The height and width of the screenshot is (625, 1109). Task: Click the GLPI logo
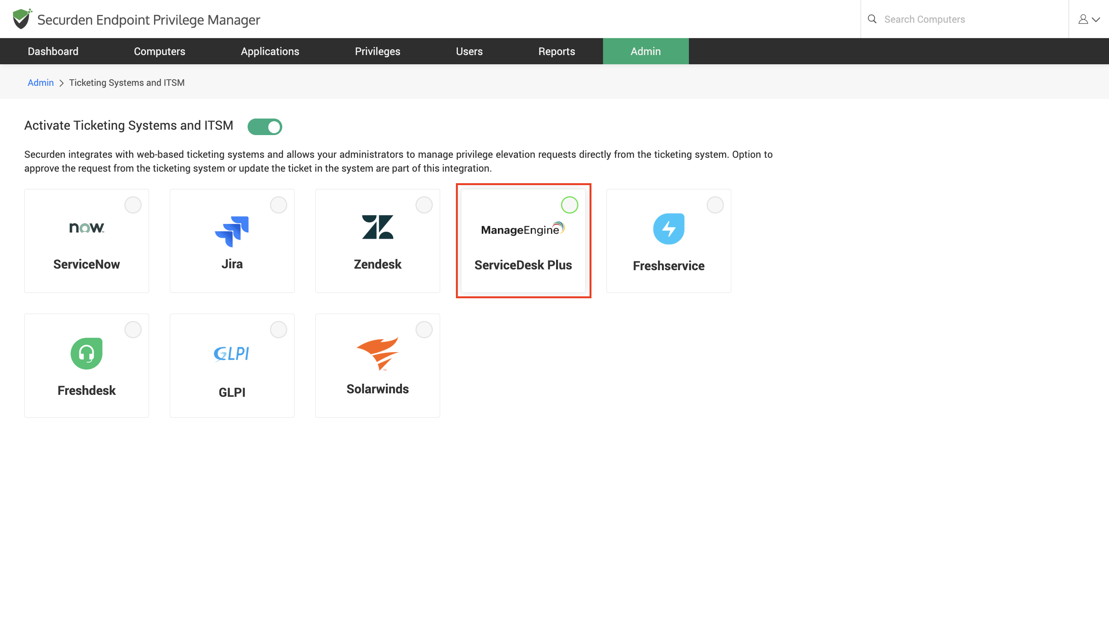tap(231, 354)
